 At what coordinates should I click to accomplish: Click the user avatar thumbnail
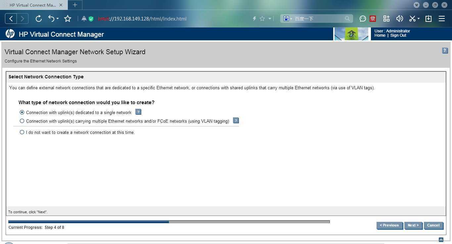(351, 34)
